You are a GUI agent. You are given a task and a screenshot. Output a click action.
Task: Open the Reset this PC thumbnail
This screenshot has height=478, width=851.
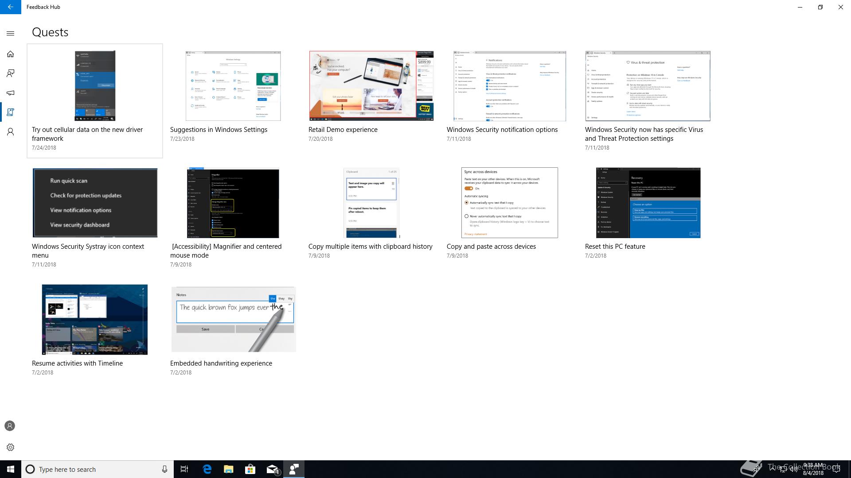648,203
